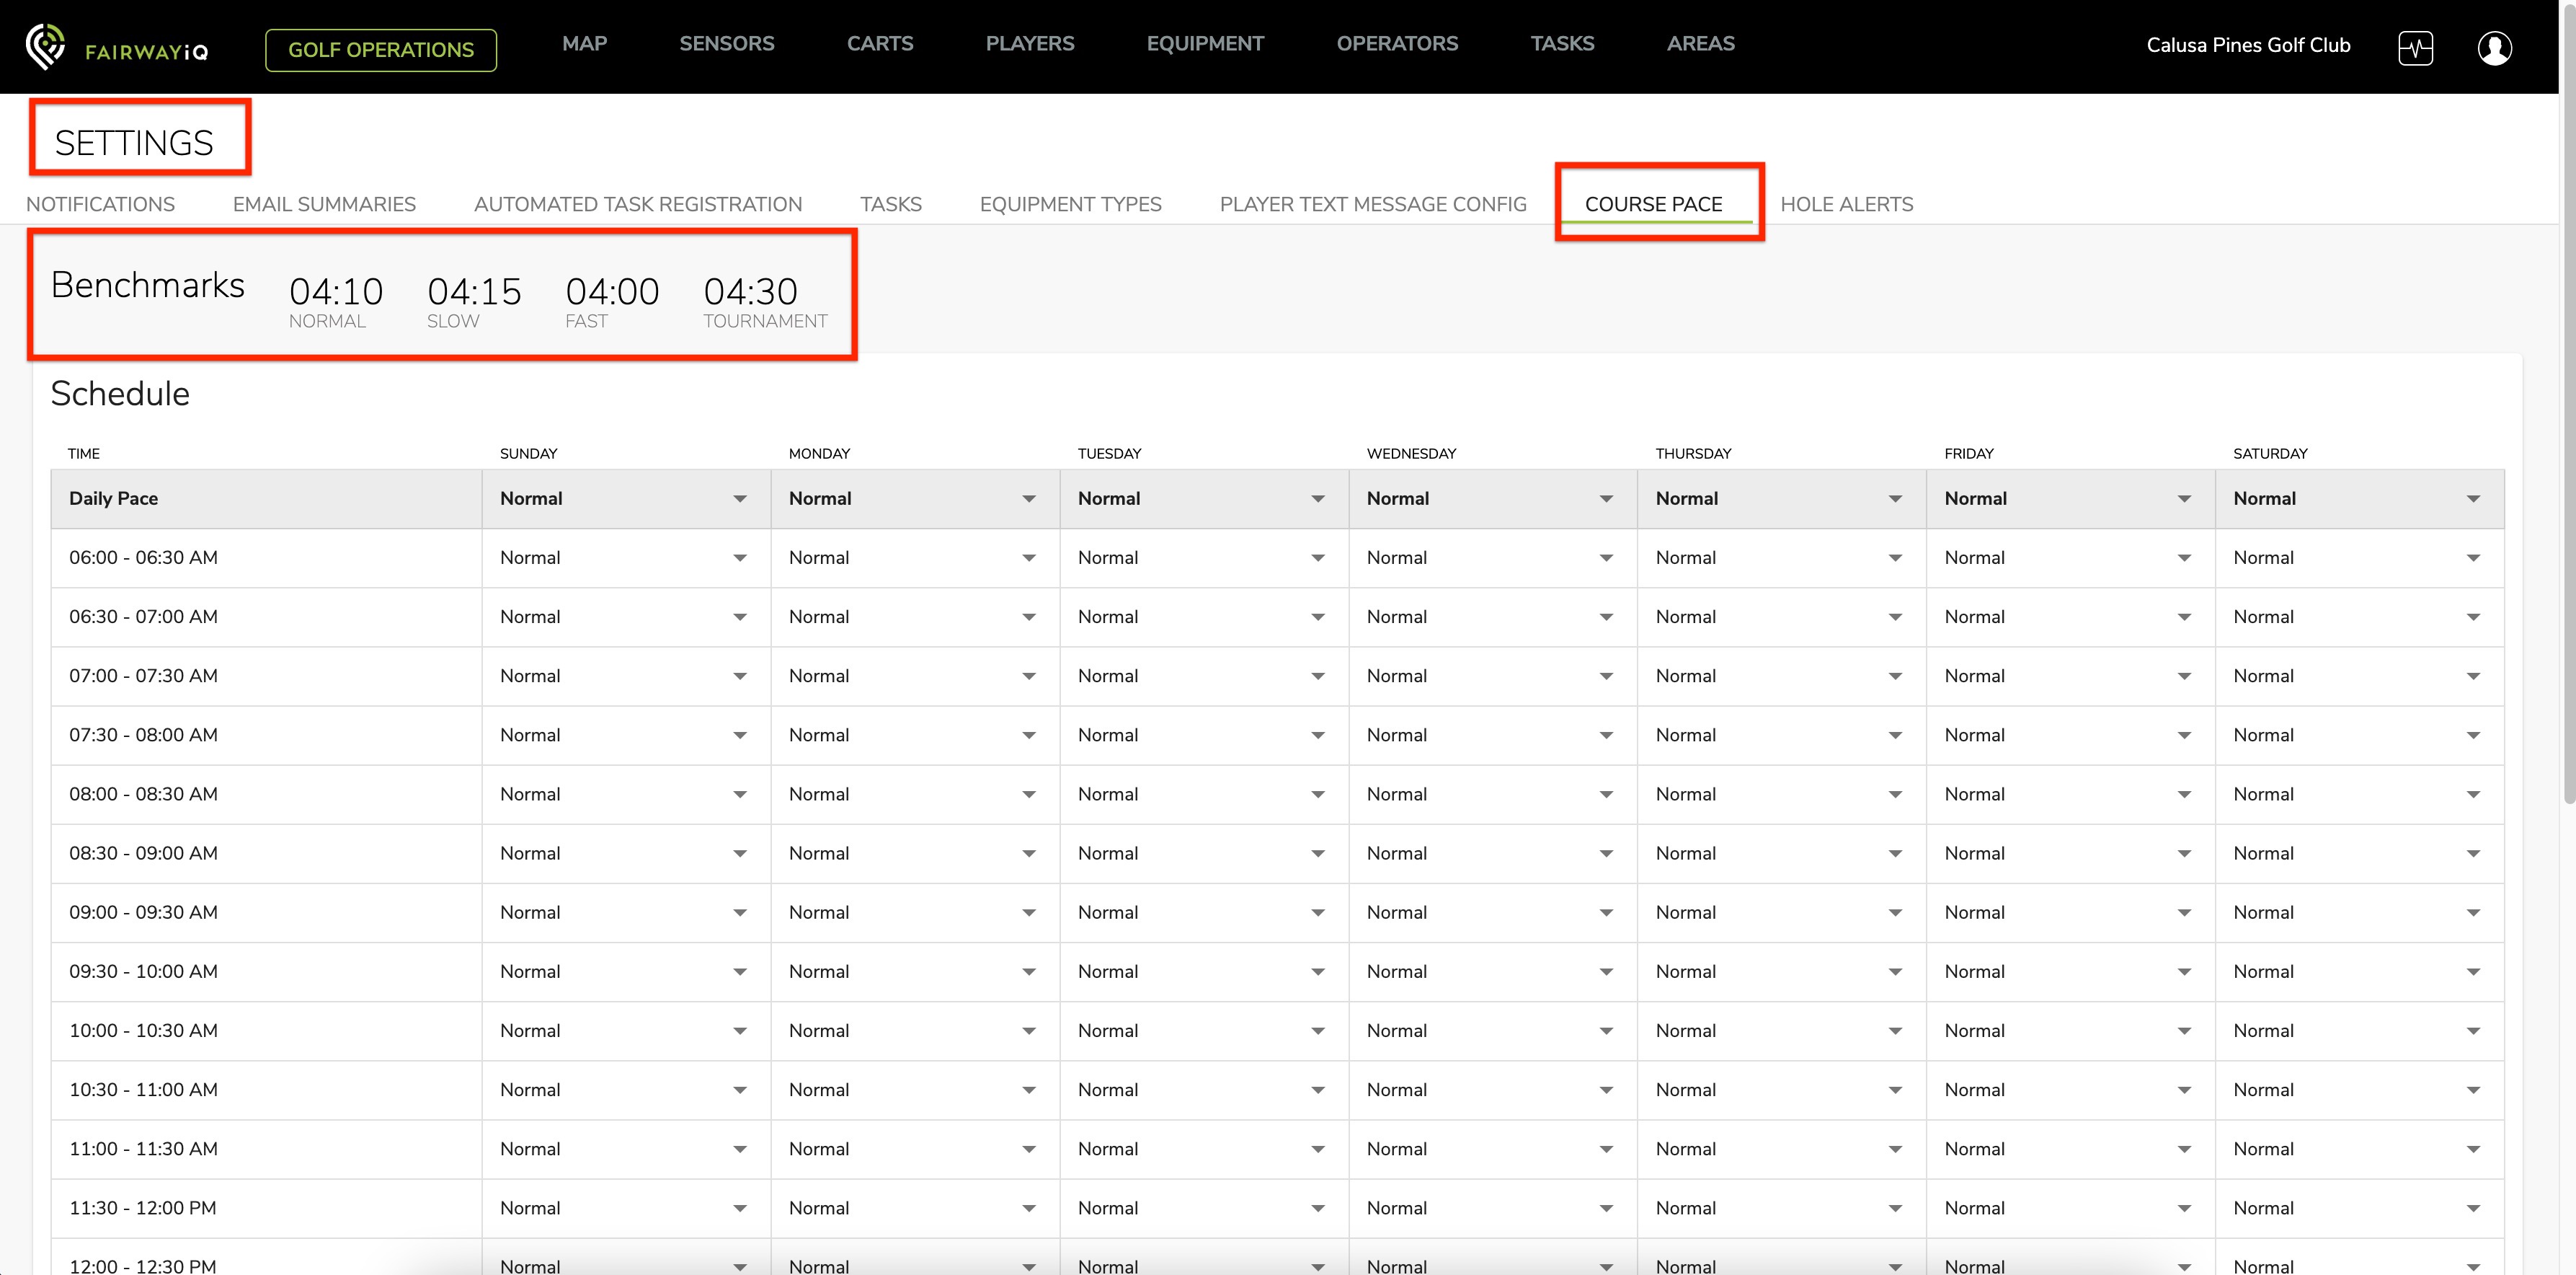This screenshot has width=2576, height=1275.
Task: Open the Thursday 10:30 - 11:00 AM pace dropdown
Action: coord(1782,1090)
